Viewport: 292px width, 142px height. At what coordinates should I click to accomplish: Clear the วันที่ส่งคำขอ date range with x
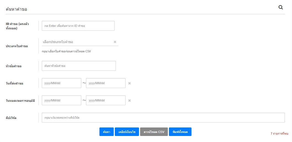click(129, 83)
